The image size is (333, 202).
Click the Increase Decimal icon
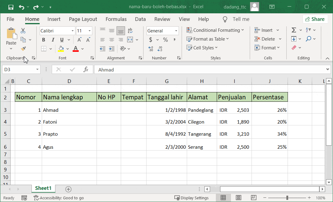click(151, 48)
